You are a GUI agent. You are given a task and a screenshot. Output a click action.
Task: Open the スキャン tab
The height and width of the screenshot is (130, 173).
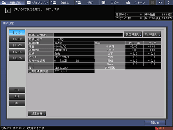click(x=137, y=2)
